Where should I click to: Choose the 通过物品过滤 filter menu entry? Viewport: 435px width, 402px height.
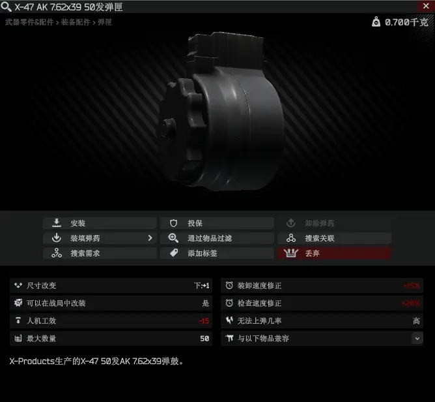(218, 238)
